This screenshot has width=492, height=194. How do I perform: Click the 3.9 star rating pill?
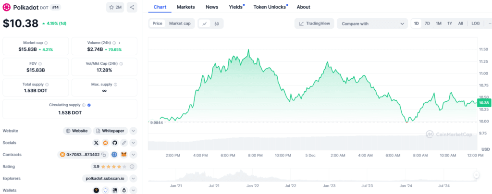113,167
